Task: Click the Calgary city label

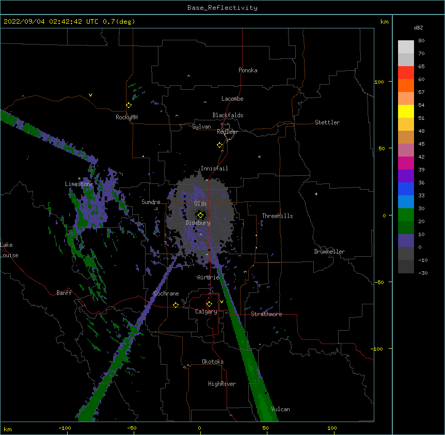Action: pyautogui.click(x=206, y=312)
